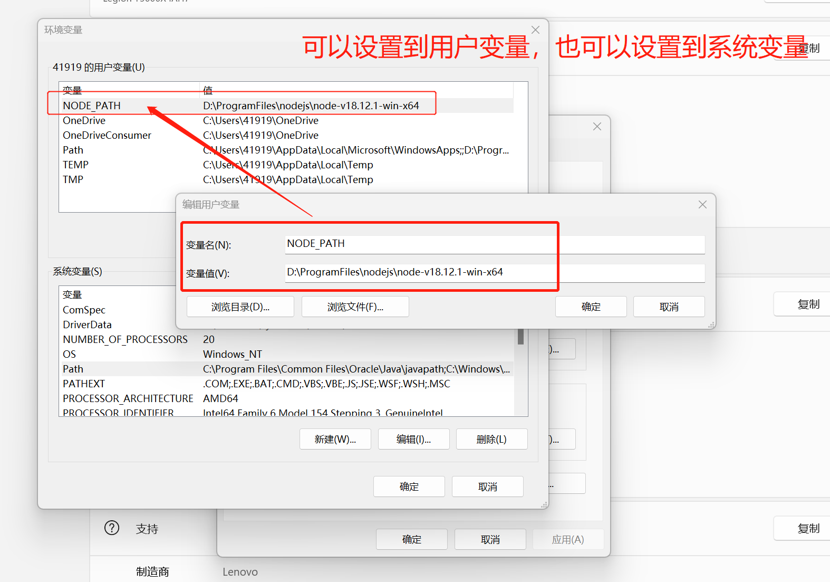Click the user variables 值 column header

click(357, 90)
